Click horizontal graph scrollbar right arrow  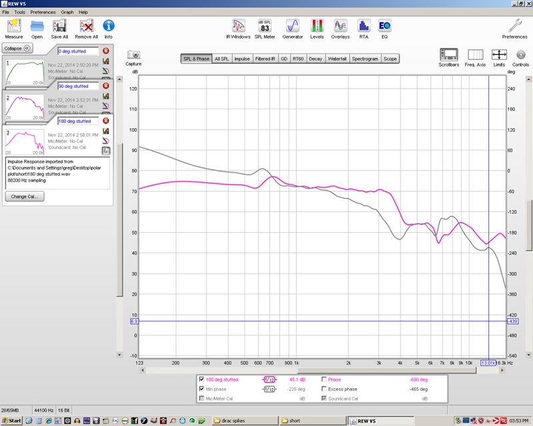click(x=502, y=370)
